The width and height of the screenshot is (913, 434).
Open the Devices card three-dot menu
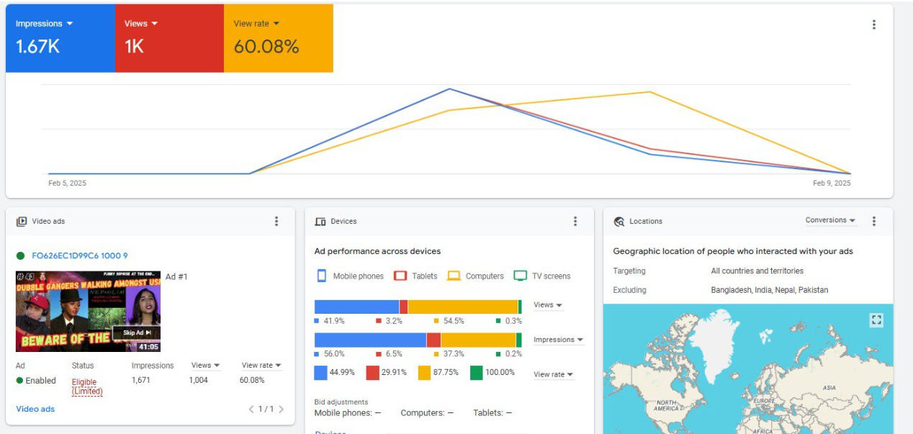pyautogui.click(x=575, y=222)
